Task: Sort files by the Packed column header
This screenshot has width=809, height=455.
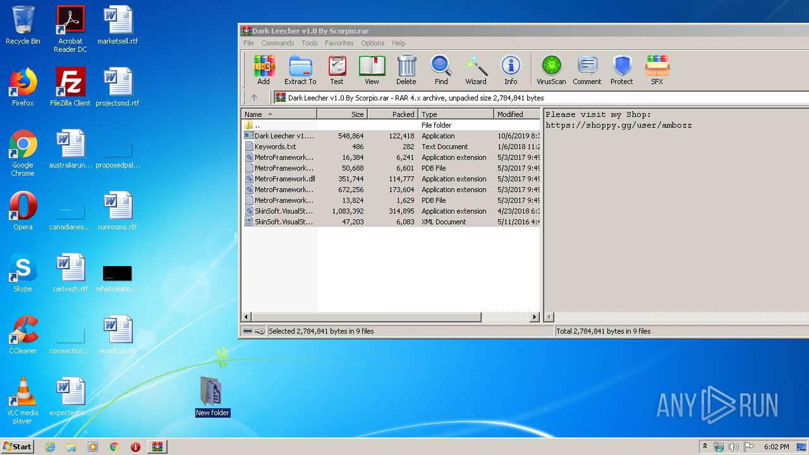Action: pos(393,114)
